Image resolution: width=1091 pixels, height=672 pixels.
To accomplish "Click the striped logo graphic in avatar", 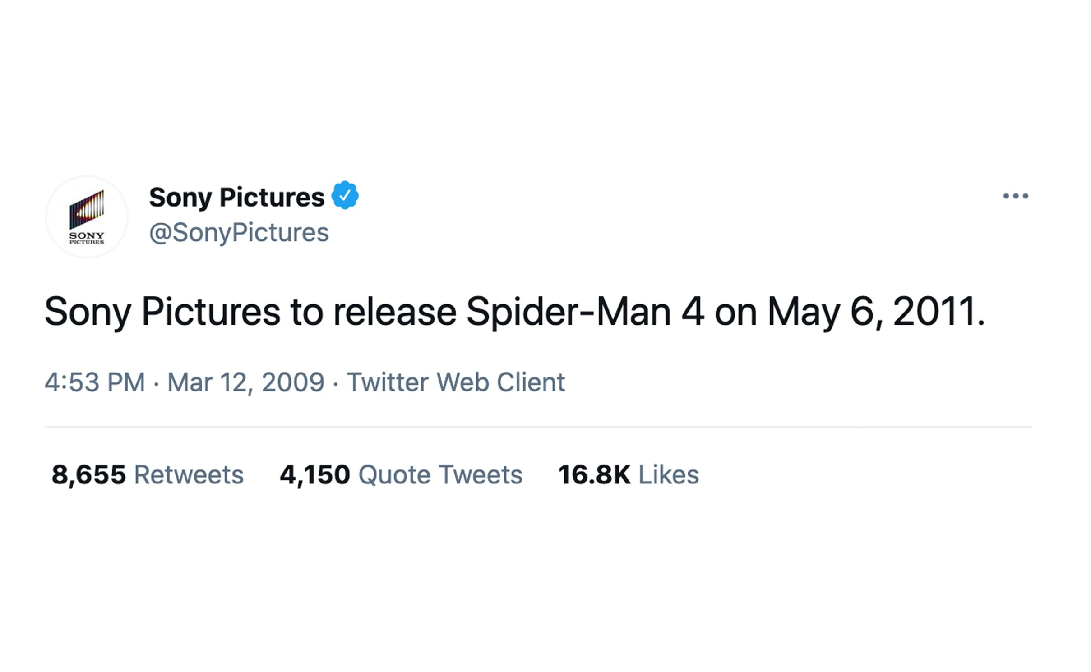I will coord(87,210).
